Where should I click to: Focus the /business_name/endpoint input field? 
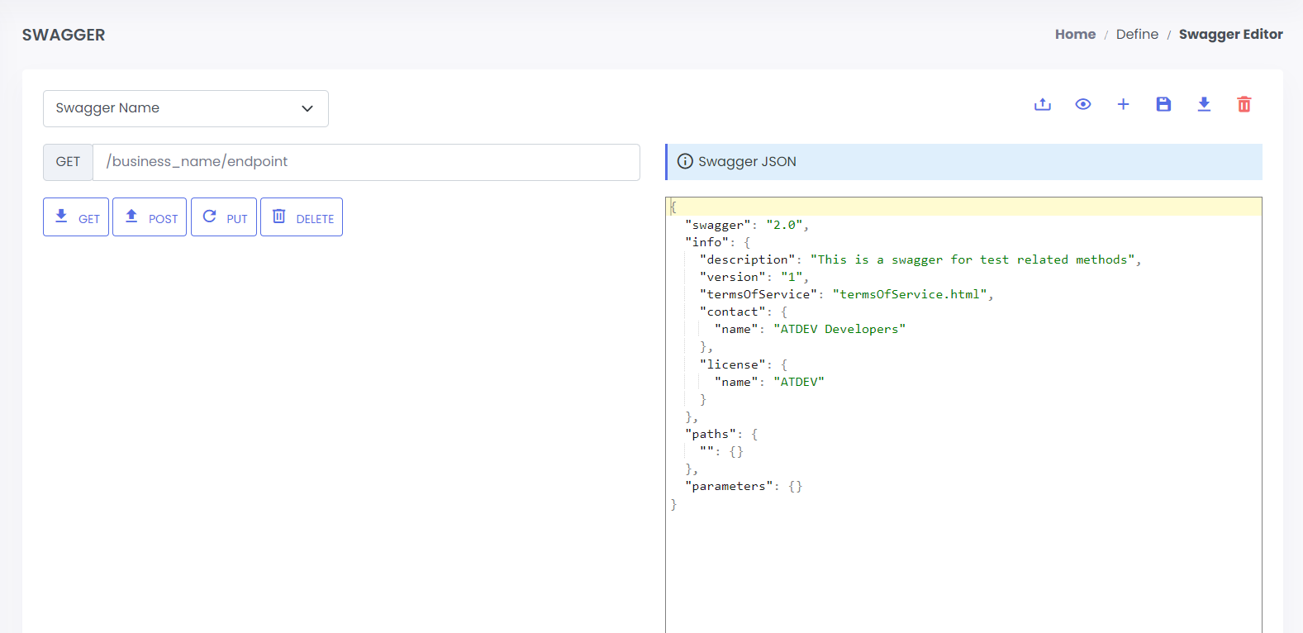[366, 162]
